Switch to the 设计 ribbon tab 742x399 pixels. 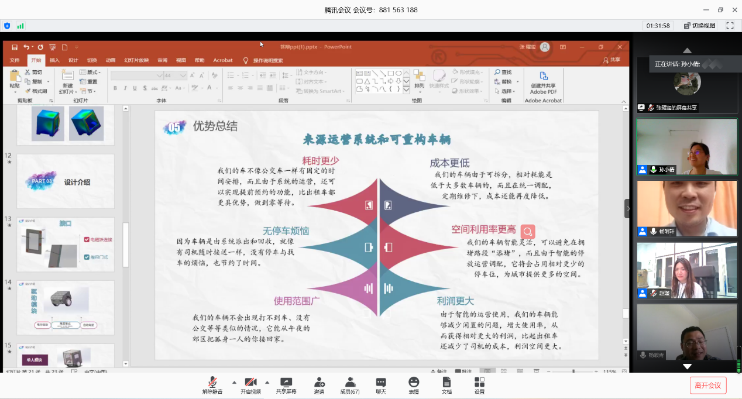pos(73,60)
